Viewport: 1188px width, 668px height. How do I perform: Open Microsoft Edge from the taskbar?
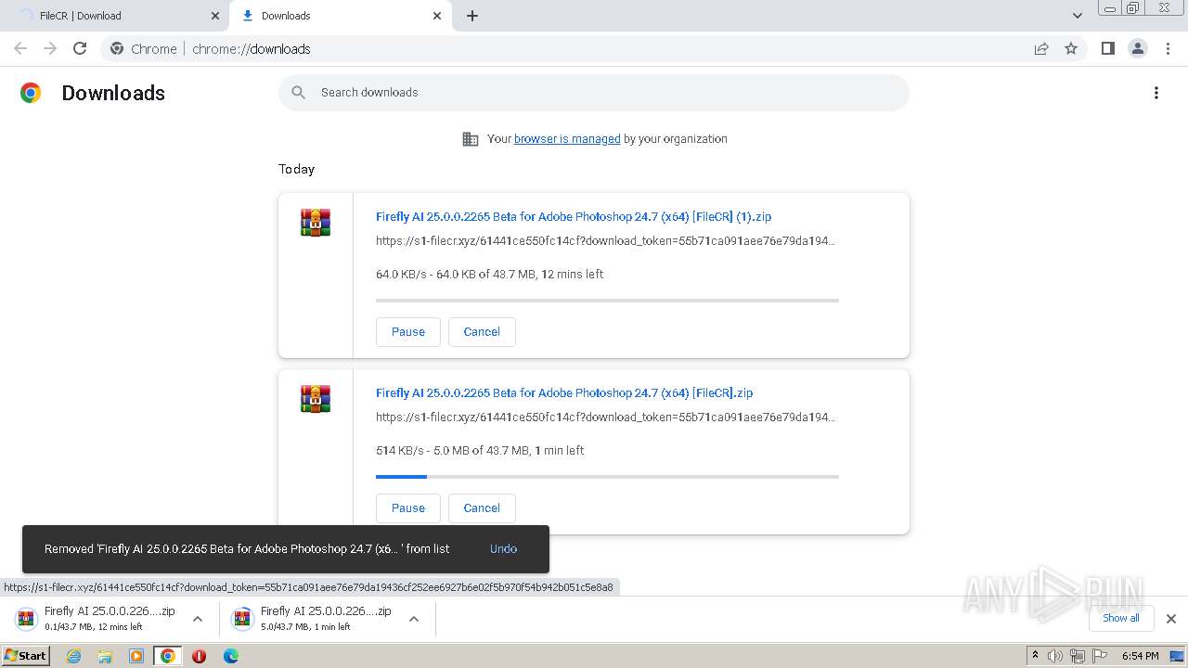pyautogui.click(x=230, y=656)
